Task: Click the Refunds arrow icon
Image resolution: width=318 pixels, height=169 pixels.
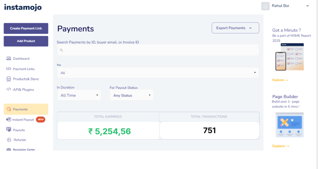Action: tap(9, 140)
